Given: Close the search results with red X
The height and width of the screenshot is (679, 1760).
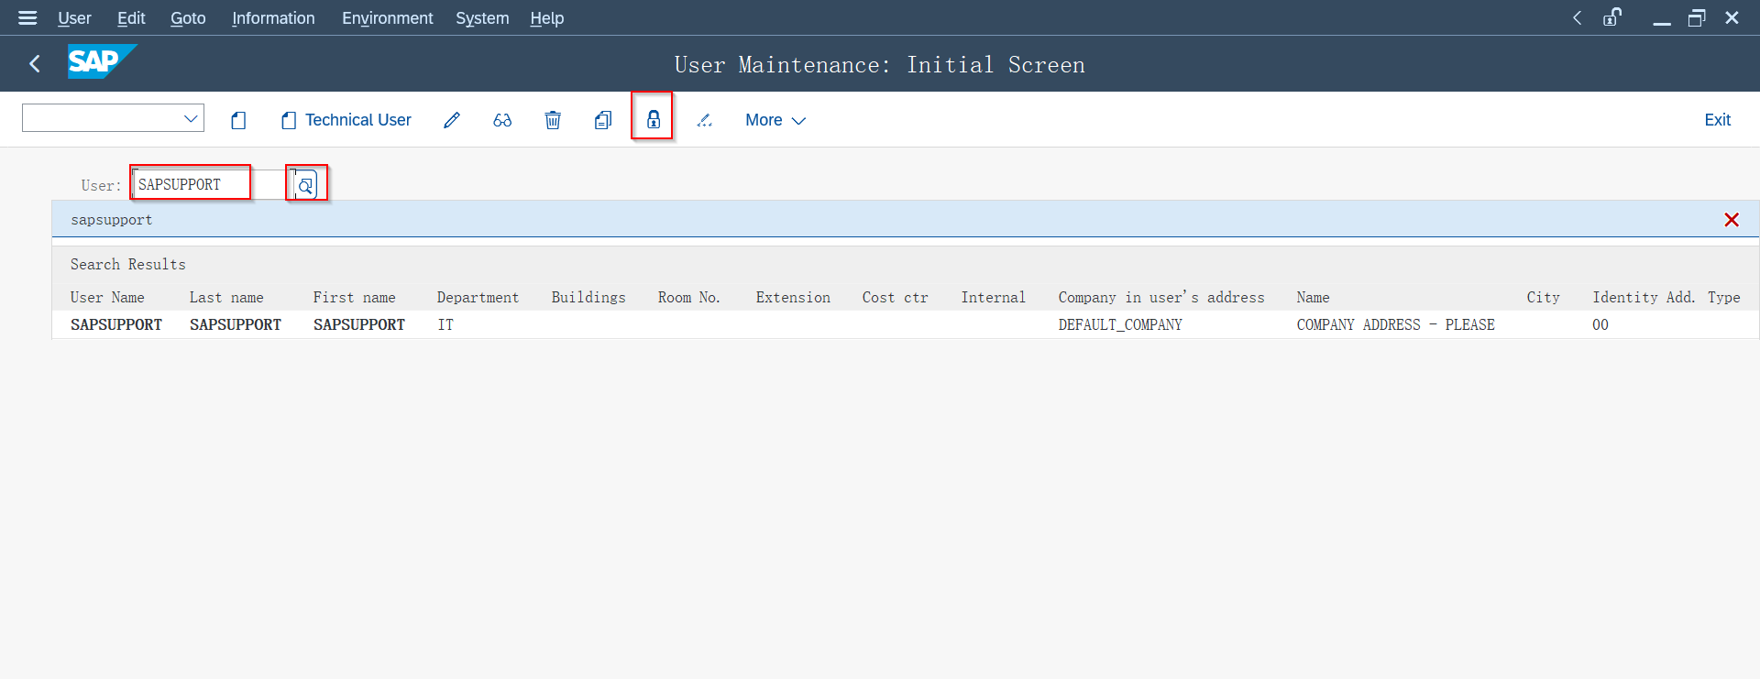Looking at the screenshot, I should tap(1732, 220).
